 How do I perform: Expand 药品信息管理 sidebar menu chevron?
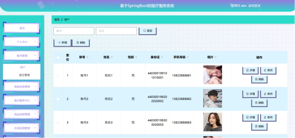pyautogui.click(x=35, y=114)
